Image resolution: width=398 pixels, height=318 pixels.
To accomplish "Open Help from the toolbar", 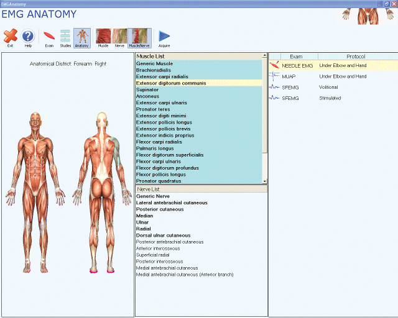I will (x=28, y=38).
